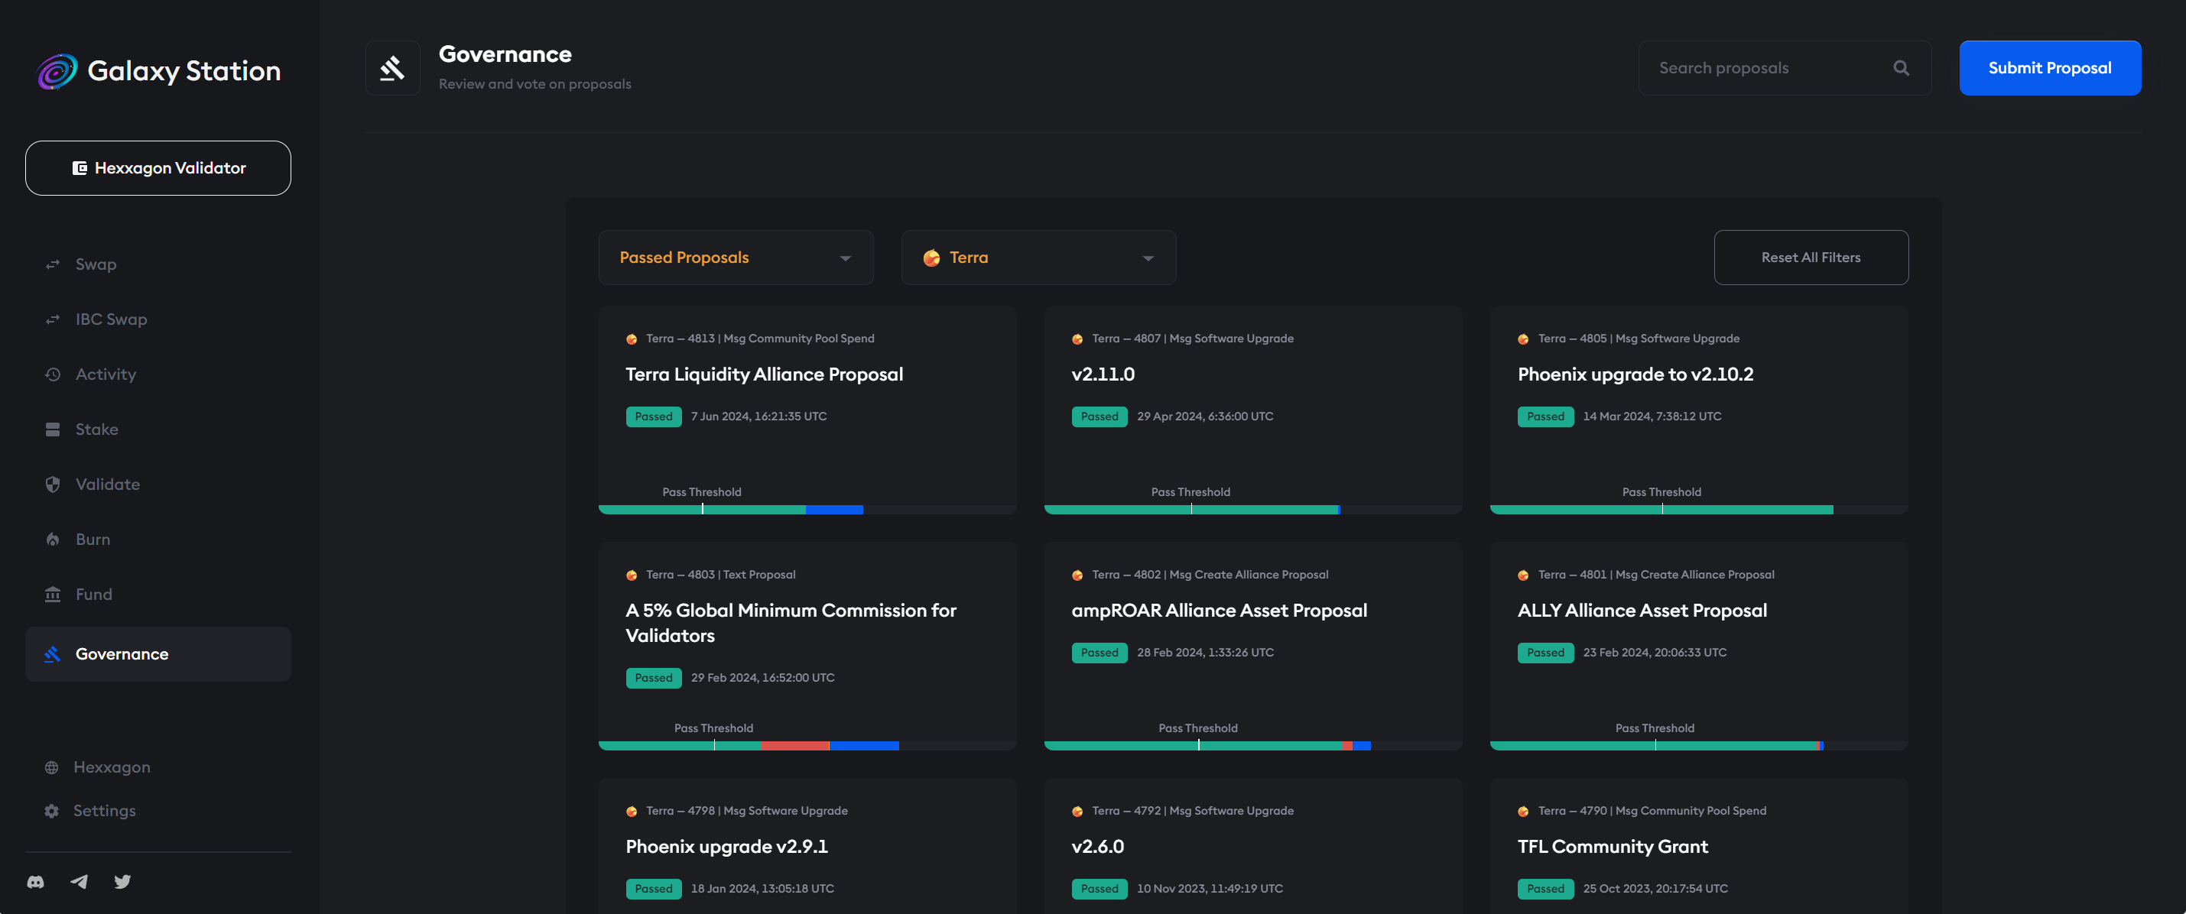Open the Hexxagon Validator wallet selector
Viewport: 2186px width, 914px height.
click(158, 168)
